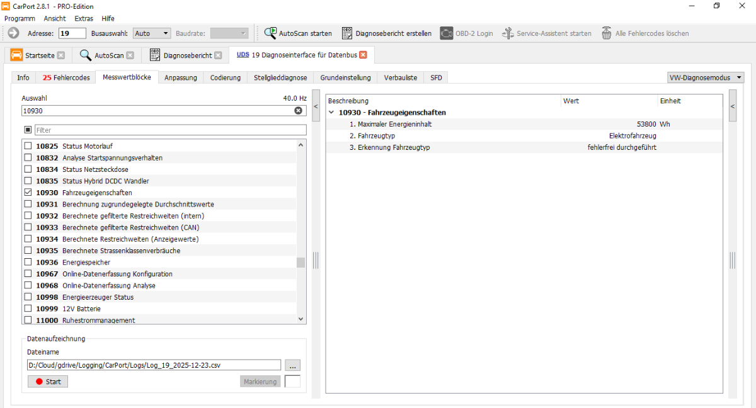
Task: Collapse left panel using the < arrow
Action: 316,106
